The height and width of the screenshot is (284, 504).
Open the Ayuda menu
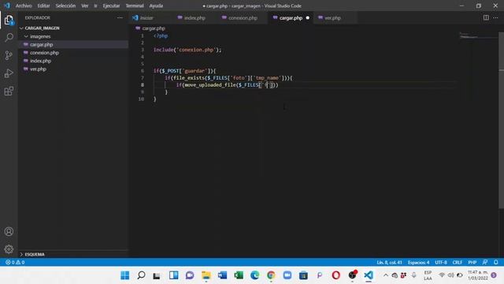pos(156,6)
